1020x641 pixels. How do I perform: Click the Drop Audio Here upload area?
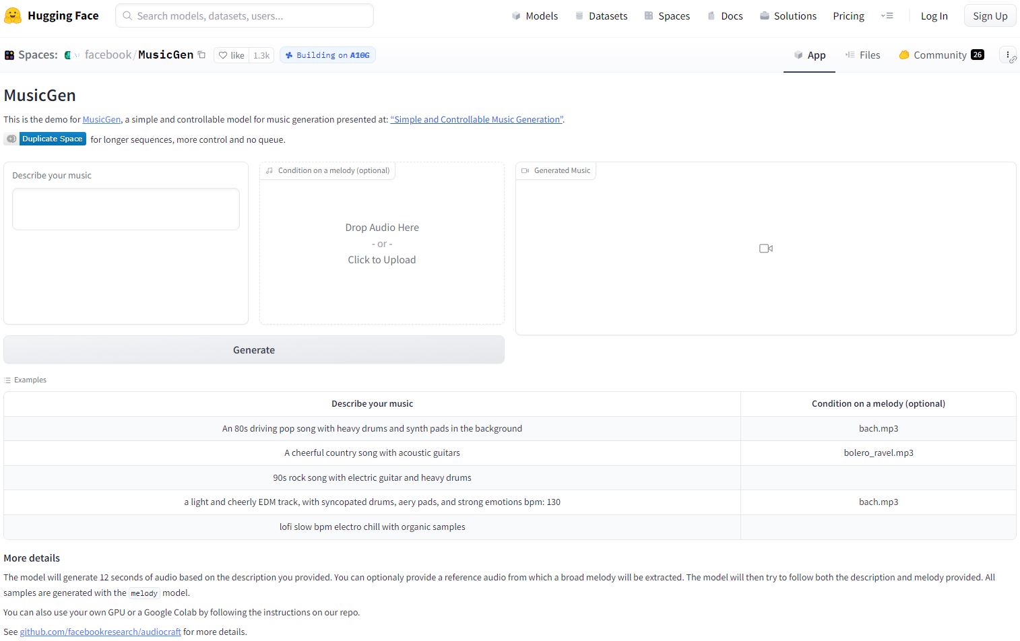click(382, 243)
